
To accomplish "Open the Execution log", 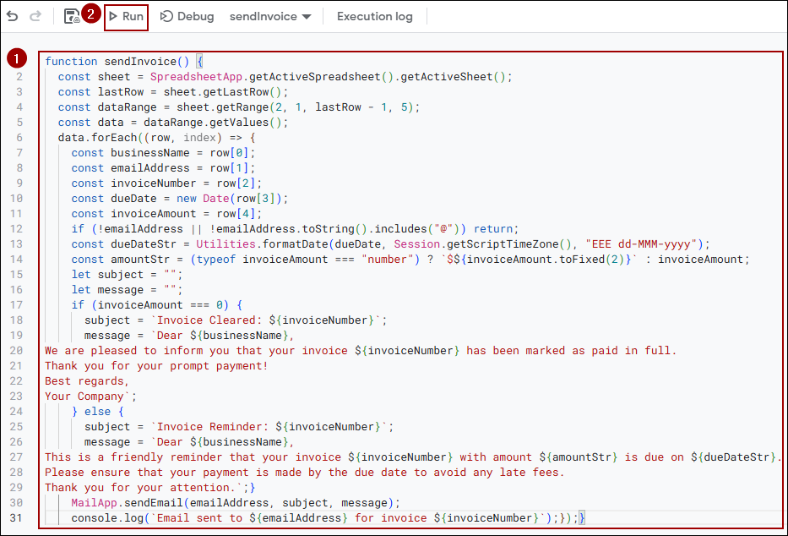I will [374, 16].
